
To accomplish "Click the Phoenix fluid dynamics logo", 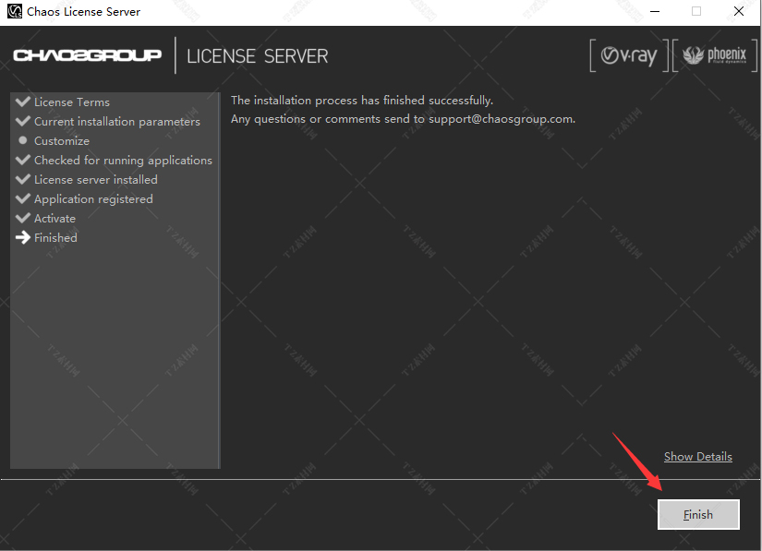I will [714, 55].
